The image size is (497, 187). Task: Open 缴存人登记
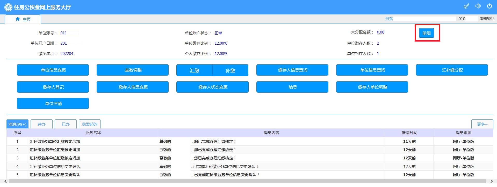(x=53, y=87)
